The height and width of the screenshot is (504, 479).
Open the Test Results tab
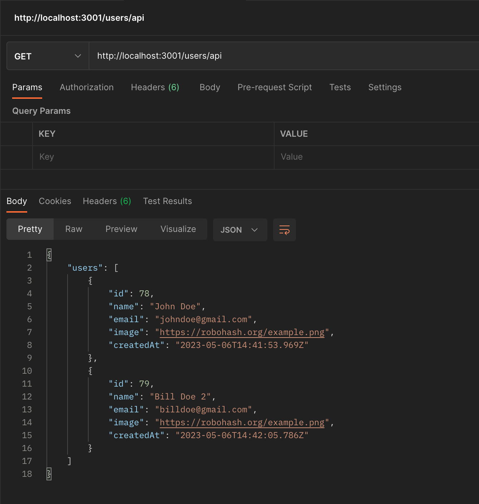tap(167, 201)
